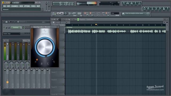This screenshot has width=171, height=96.
Task: Click the undo history icon
Action: coord(144,9)
